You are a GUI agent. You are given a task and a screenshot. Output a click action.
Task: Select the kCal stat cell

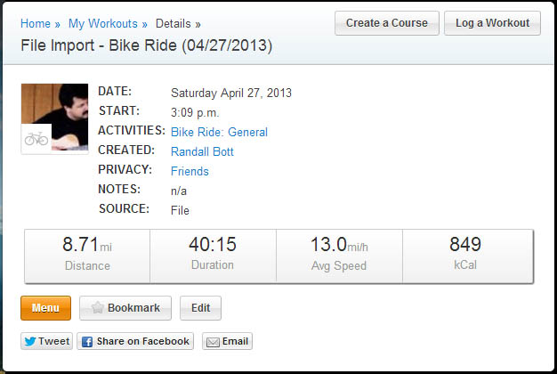click(x=466, y=256)
